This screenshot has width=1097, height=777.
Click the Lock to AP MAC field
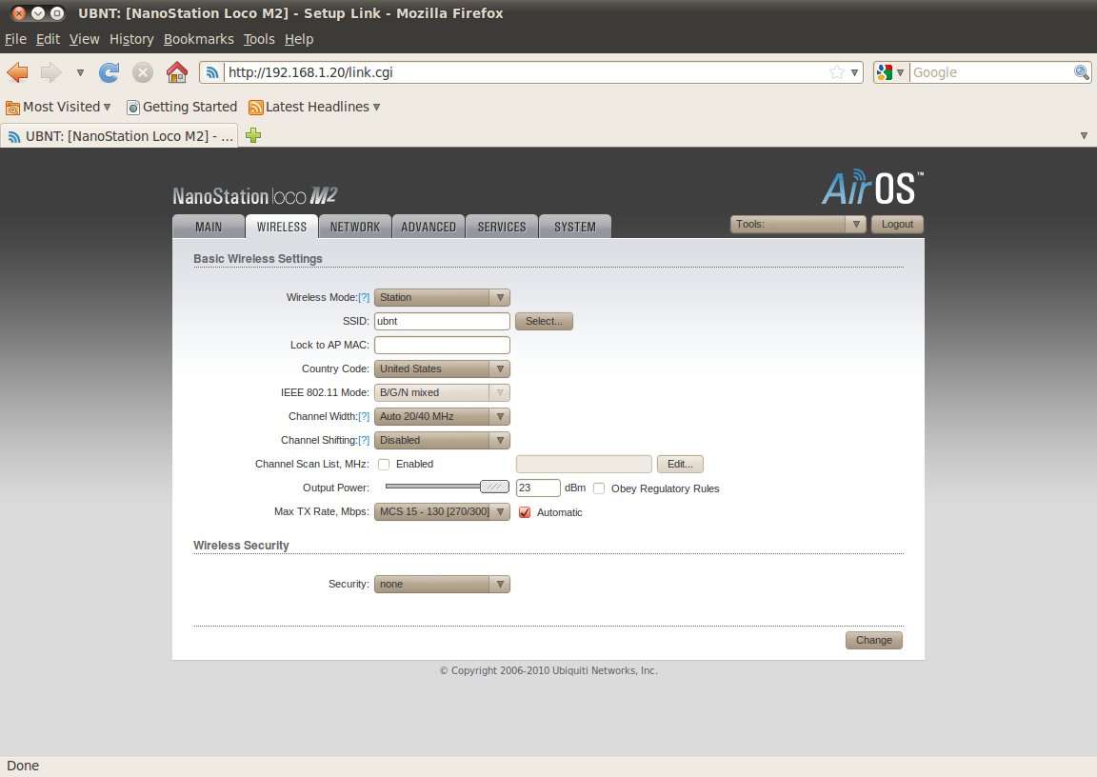coord(442,345)
